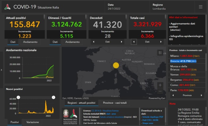208x126 pixels.
Task: Zoom out on the map
Action: (160, 91)
